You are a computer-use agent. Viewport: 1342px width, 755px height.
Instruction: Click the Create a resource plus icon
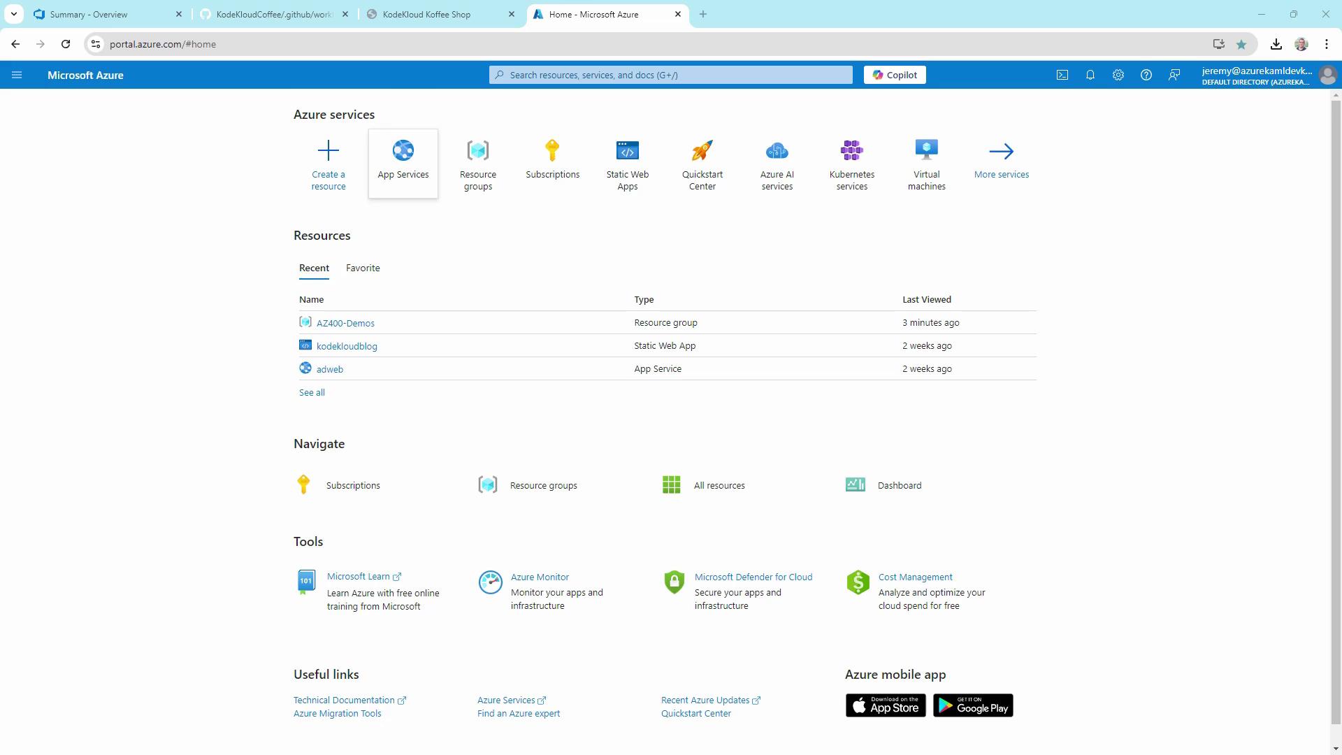[x=328, y=150]
